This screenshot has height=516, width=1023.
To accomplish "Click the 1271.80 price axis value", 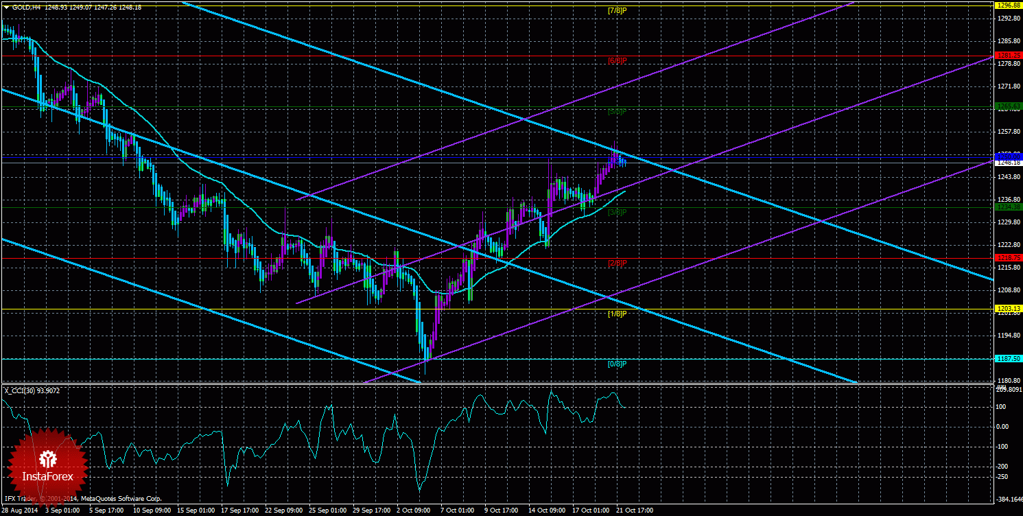I will [x=1009, y=86].
